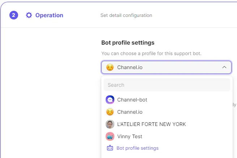237x158 pixels.
Task: Focus the Search field in profile list
Action: tap(167, 85)
